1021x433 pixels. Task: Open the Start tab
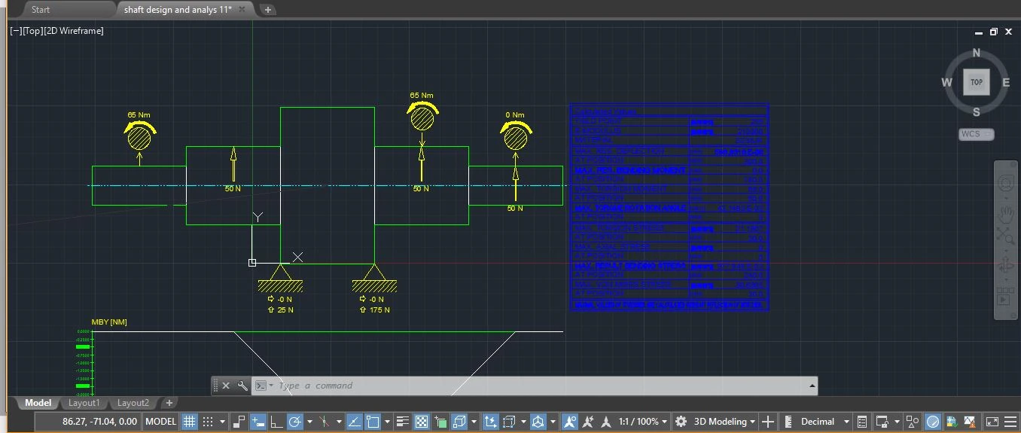coord(41,9)
